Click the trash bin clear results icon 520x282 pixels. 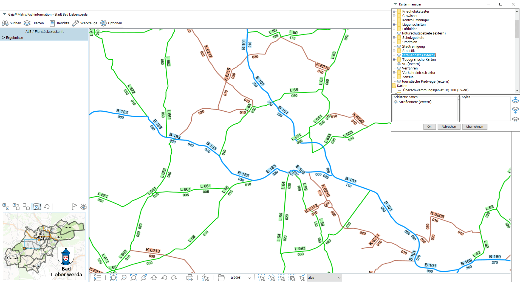click(x=36, y=207)
